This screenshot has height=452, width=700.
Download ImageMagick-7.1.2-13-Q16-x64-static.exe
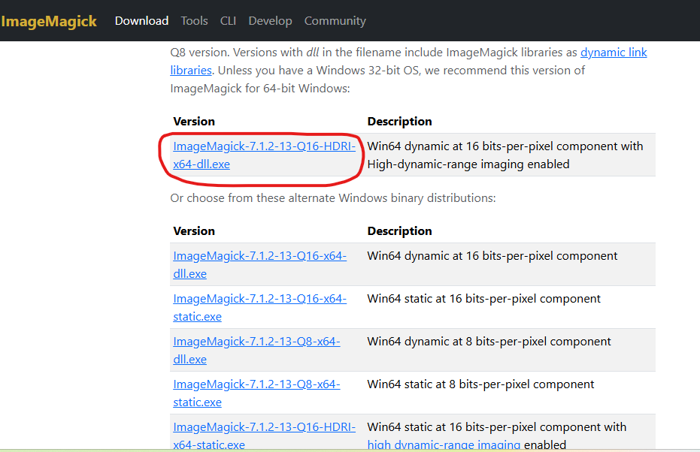(x=259, y=308)
